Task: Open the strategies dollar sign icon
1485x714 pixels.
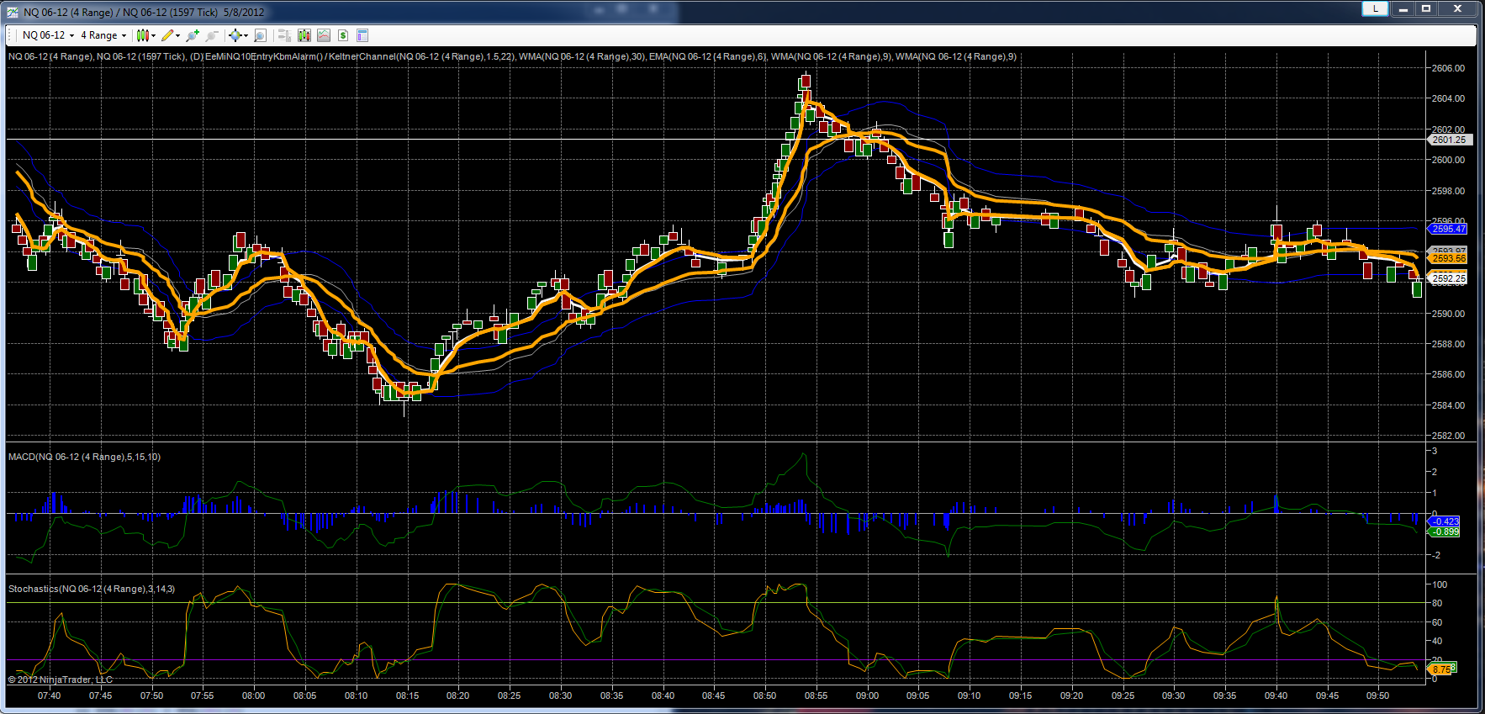Action: pyautogui.click(x=343, y=35)
